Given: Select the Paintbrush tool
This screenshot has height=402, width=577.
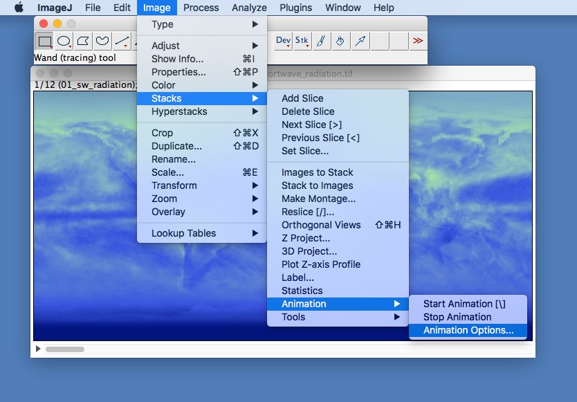Looking at the screenshot, I should (x=321, y=41).
